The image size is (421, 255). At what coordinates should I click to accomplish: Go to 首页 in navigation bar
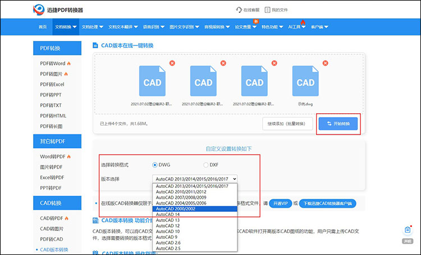pos(43,27)
